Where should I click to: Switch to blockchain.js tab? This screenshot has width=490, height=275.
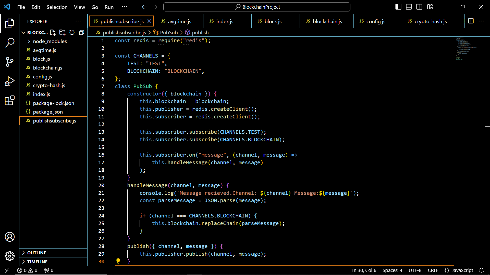coord(327,21)
